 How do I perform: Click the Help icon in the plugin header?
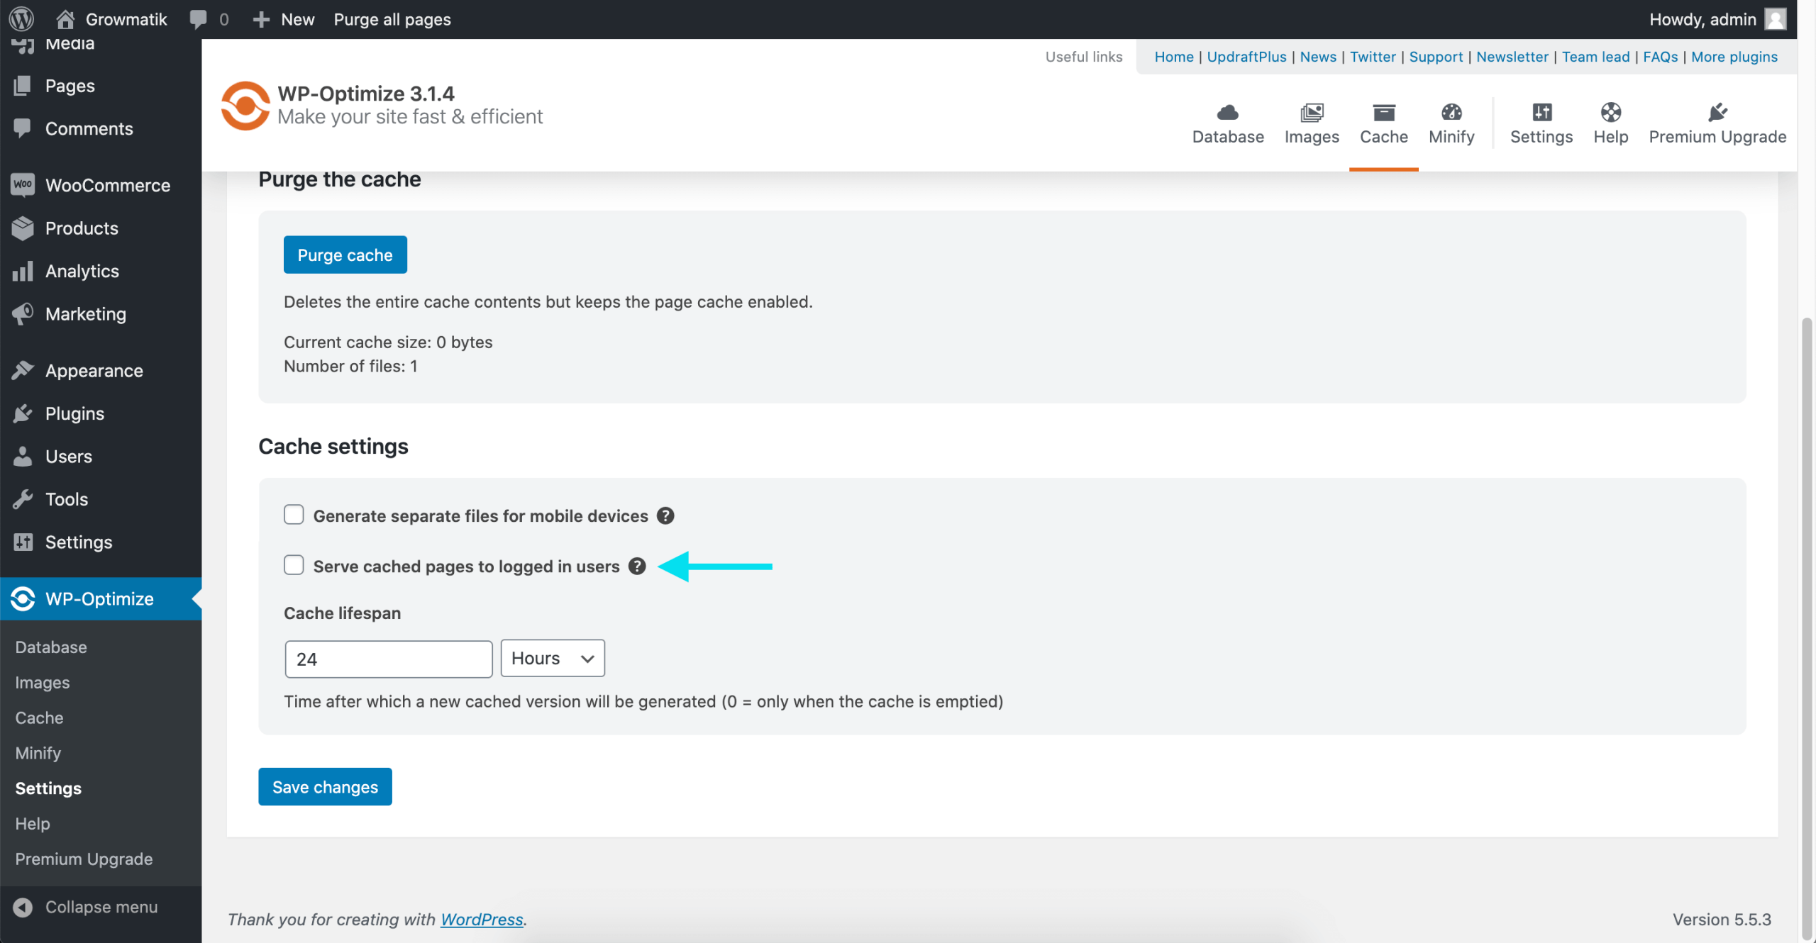point(1610,124)
